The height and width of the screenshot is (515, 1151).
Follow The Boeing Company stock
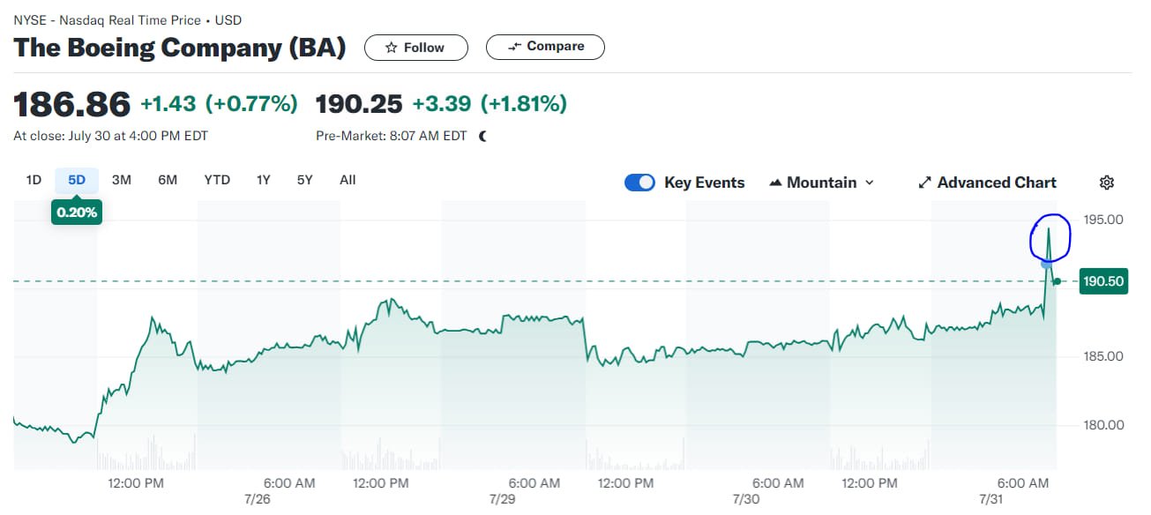pos(415,48)
